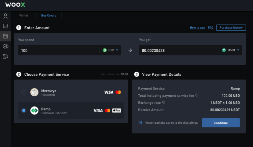Screen dimensions: 253x147
Task: Open the FAQ link
Action: pos(210,28)
